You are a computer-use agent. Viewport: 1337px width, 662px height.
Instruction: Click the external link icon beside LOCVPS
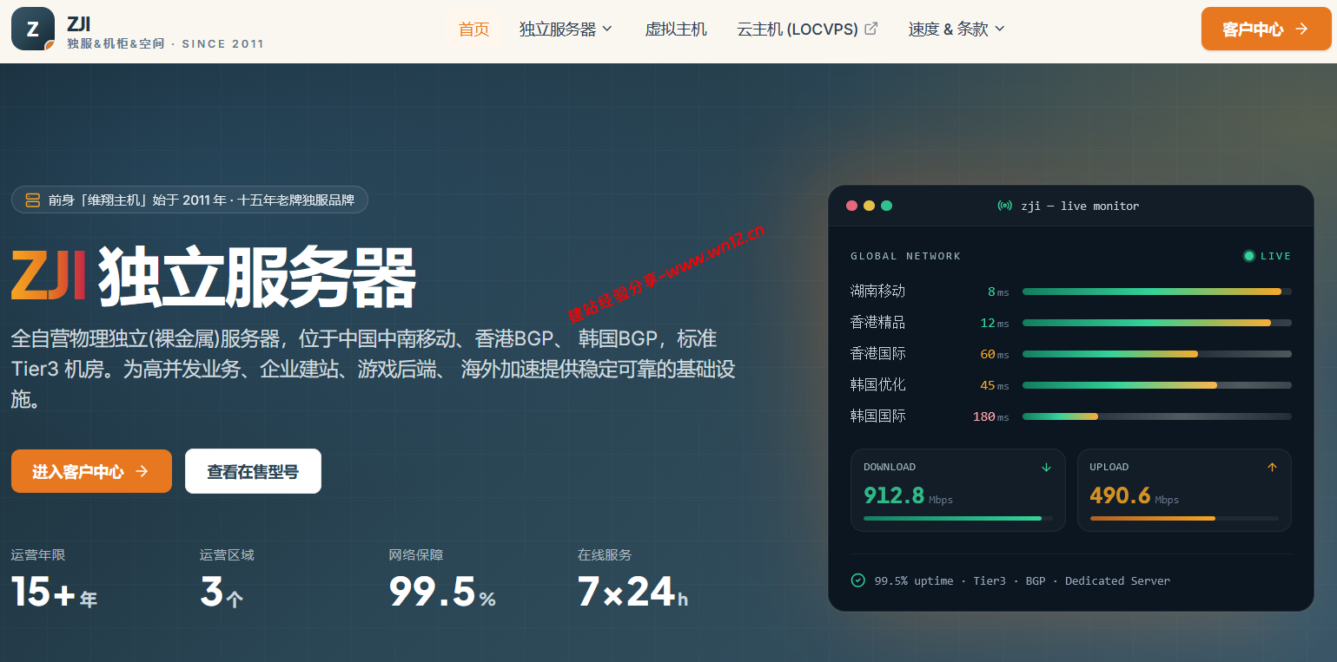pos(870,29)
